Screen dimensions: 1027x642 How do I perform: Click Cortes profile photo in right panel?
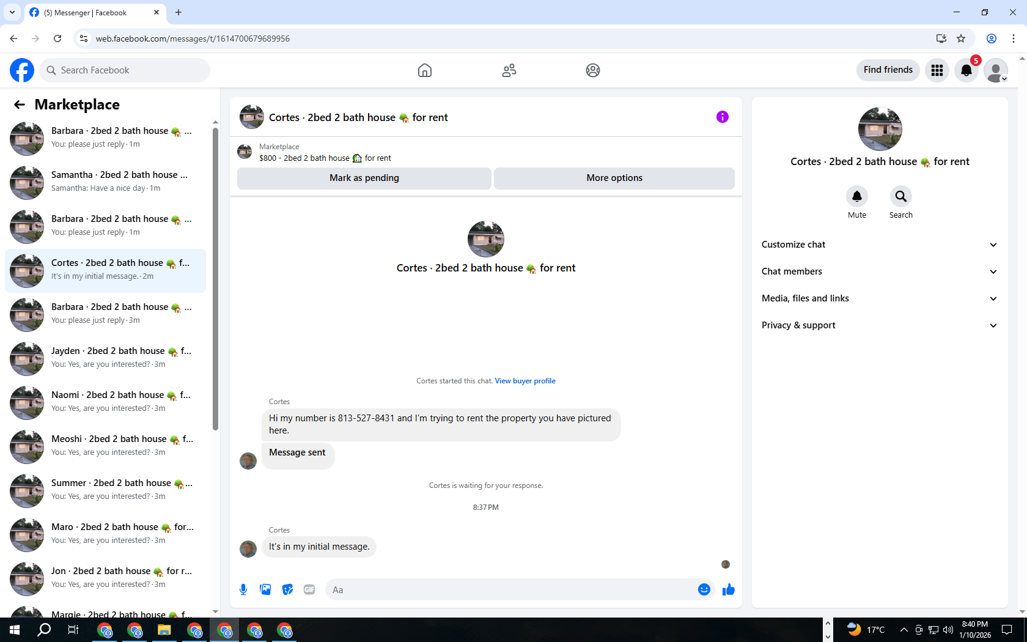(x=880, y=129)
